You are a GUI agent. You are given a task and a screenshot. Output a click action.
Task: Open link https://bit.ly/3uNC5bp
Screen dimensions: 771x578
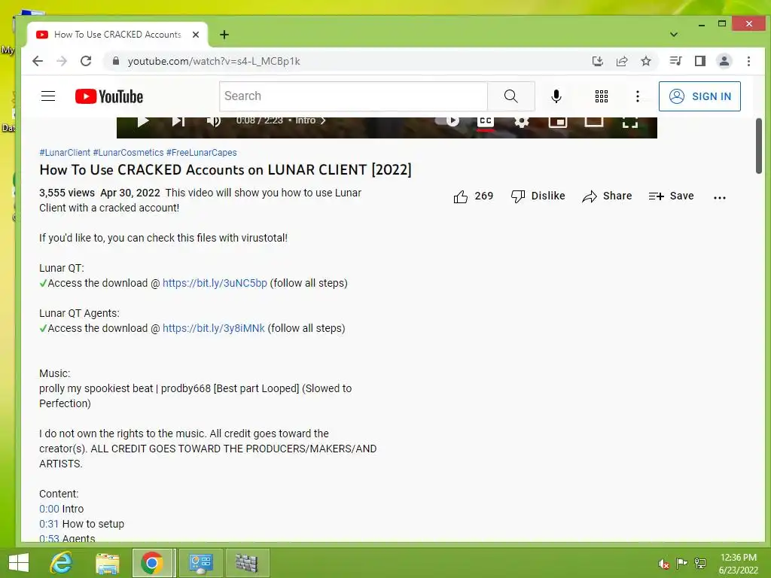tap(215, 283)
